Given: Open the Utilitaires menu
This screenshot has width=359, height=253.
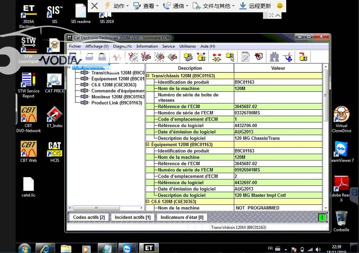Looking at the screenshot, I should click(188, 46).
